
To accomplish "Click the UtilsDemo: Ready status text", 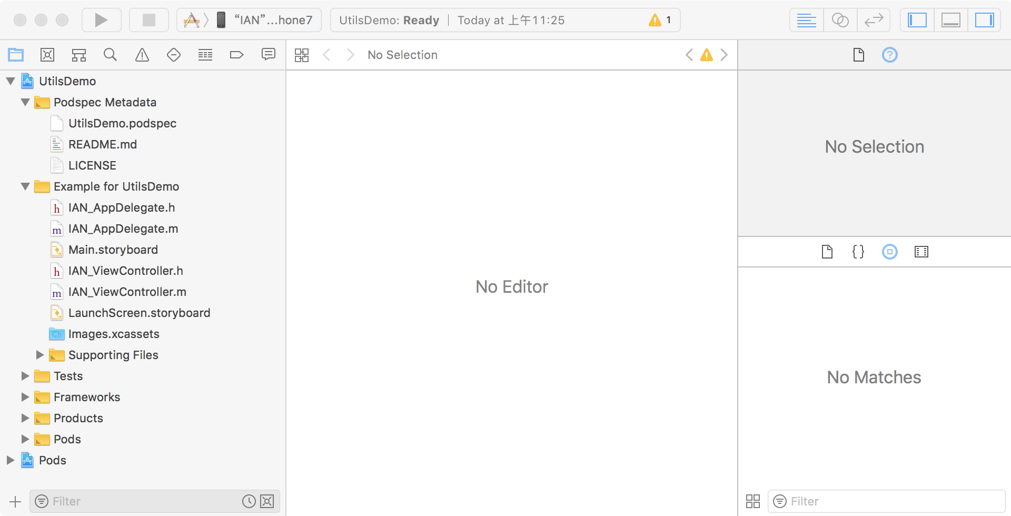I will point(389,20).
